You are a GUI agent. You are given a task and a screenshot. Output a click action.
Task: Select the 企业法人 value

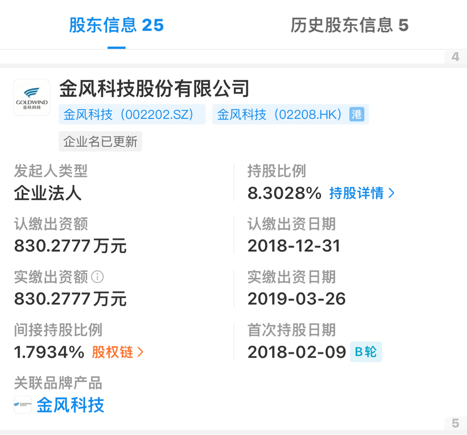[47, 193]
